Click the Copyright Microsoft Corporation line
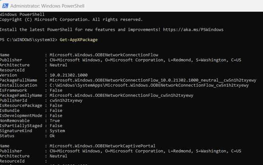 [x=71, y=19]
